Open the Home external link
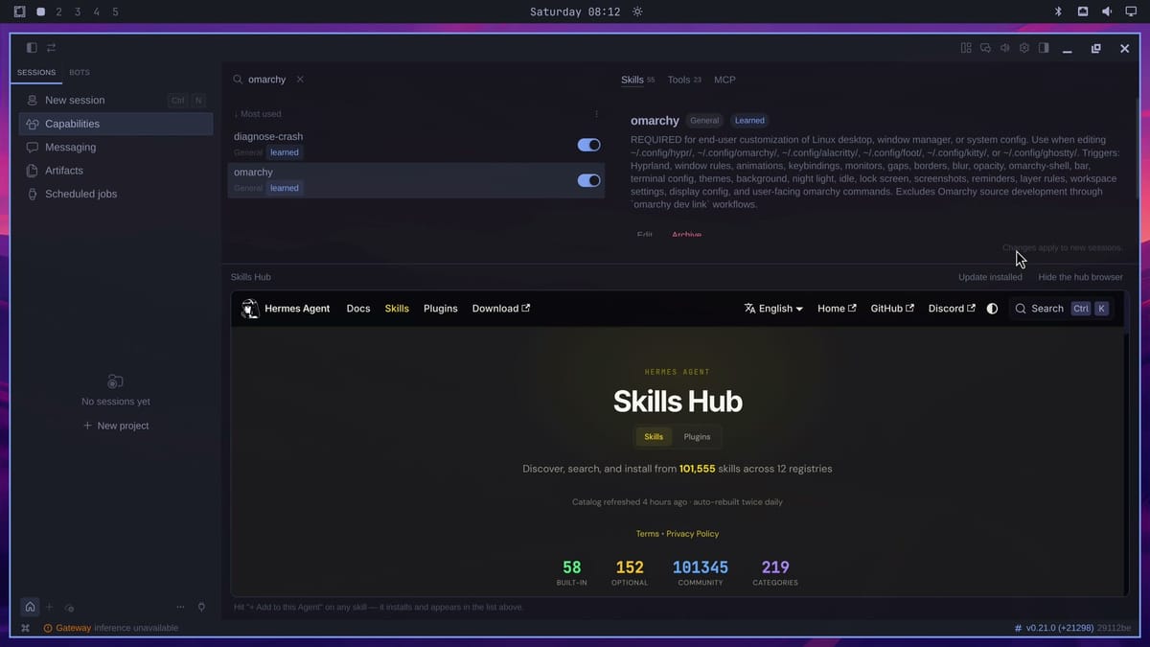1150x647 pixels. click(x=837, y=309)
